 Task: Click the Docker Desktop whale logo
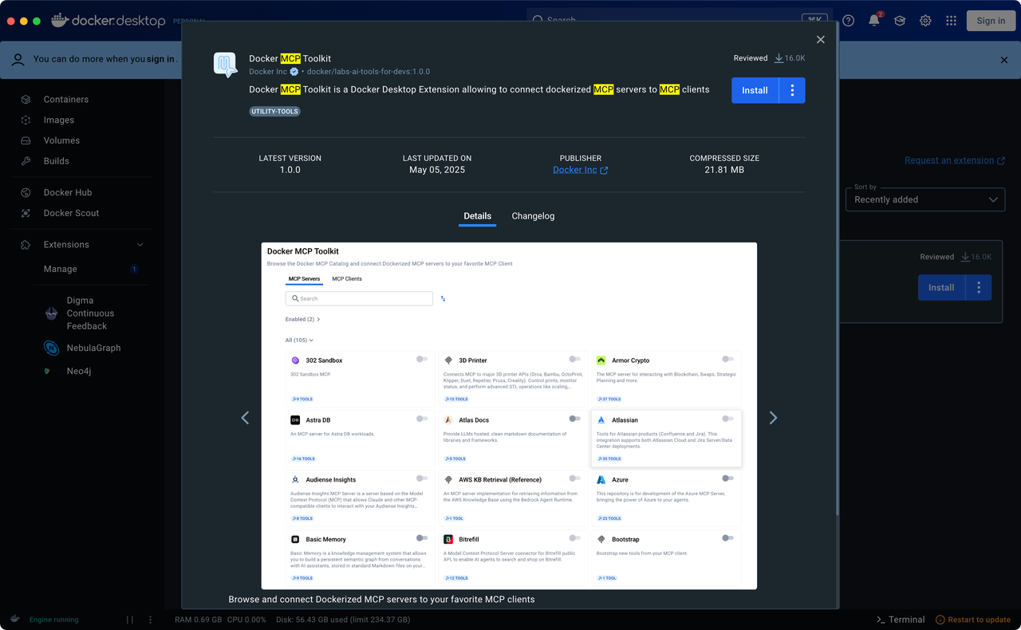[x=60, y=21]
